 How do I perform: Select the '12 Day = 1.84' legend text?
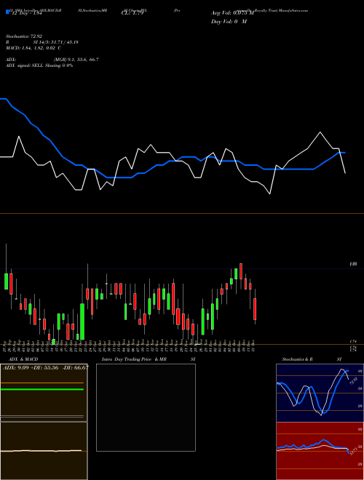point(26,13)
